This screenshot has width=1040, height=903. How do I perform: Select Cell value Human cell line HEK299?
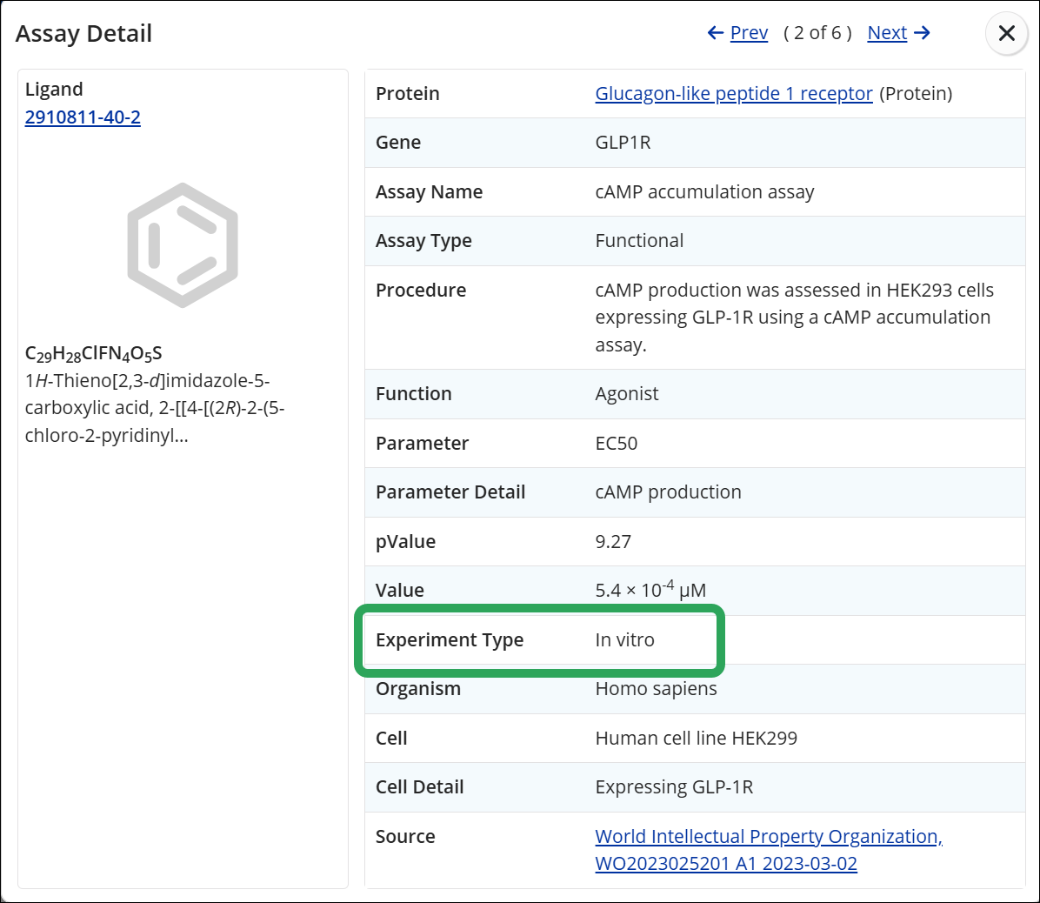(696, 738)
